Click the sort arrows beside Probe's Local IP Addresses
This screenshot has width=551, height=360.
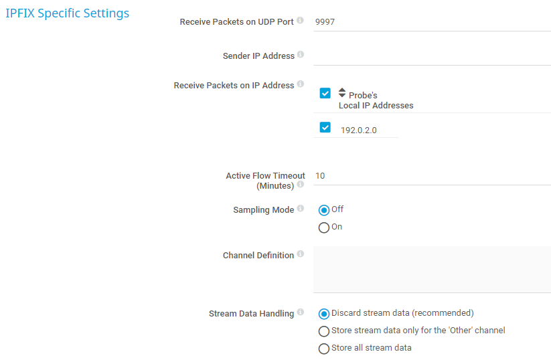pyautogui.click(x=342, y=93)
